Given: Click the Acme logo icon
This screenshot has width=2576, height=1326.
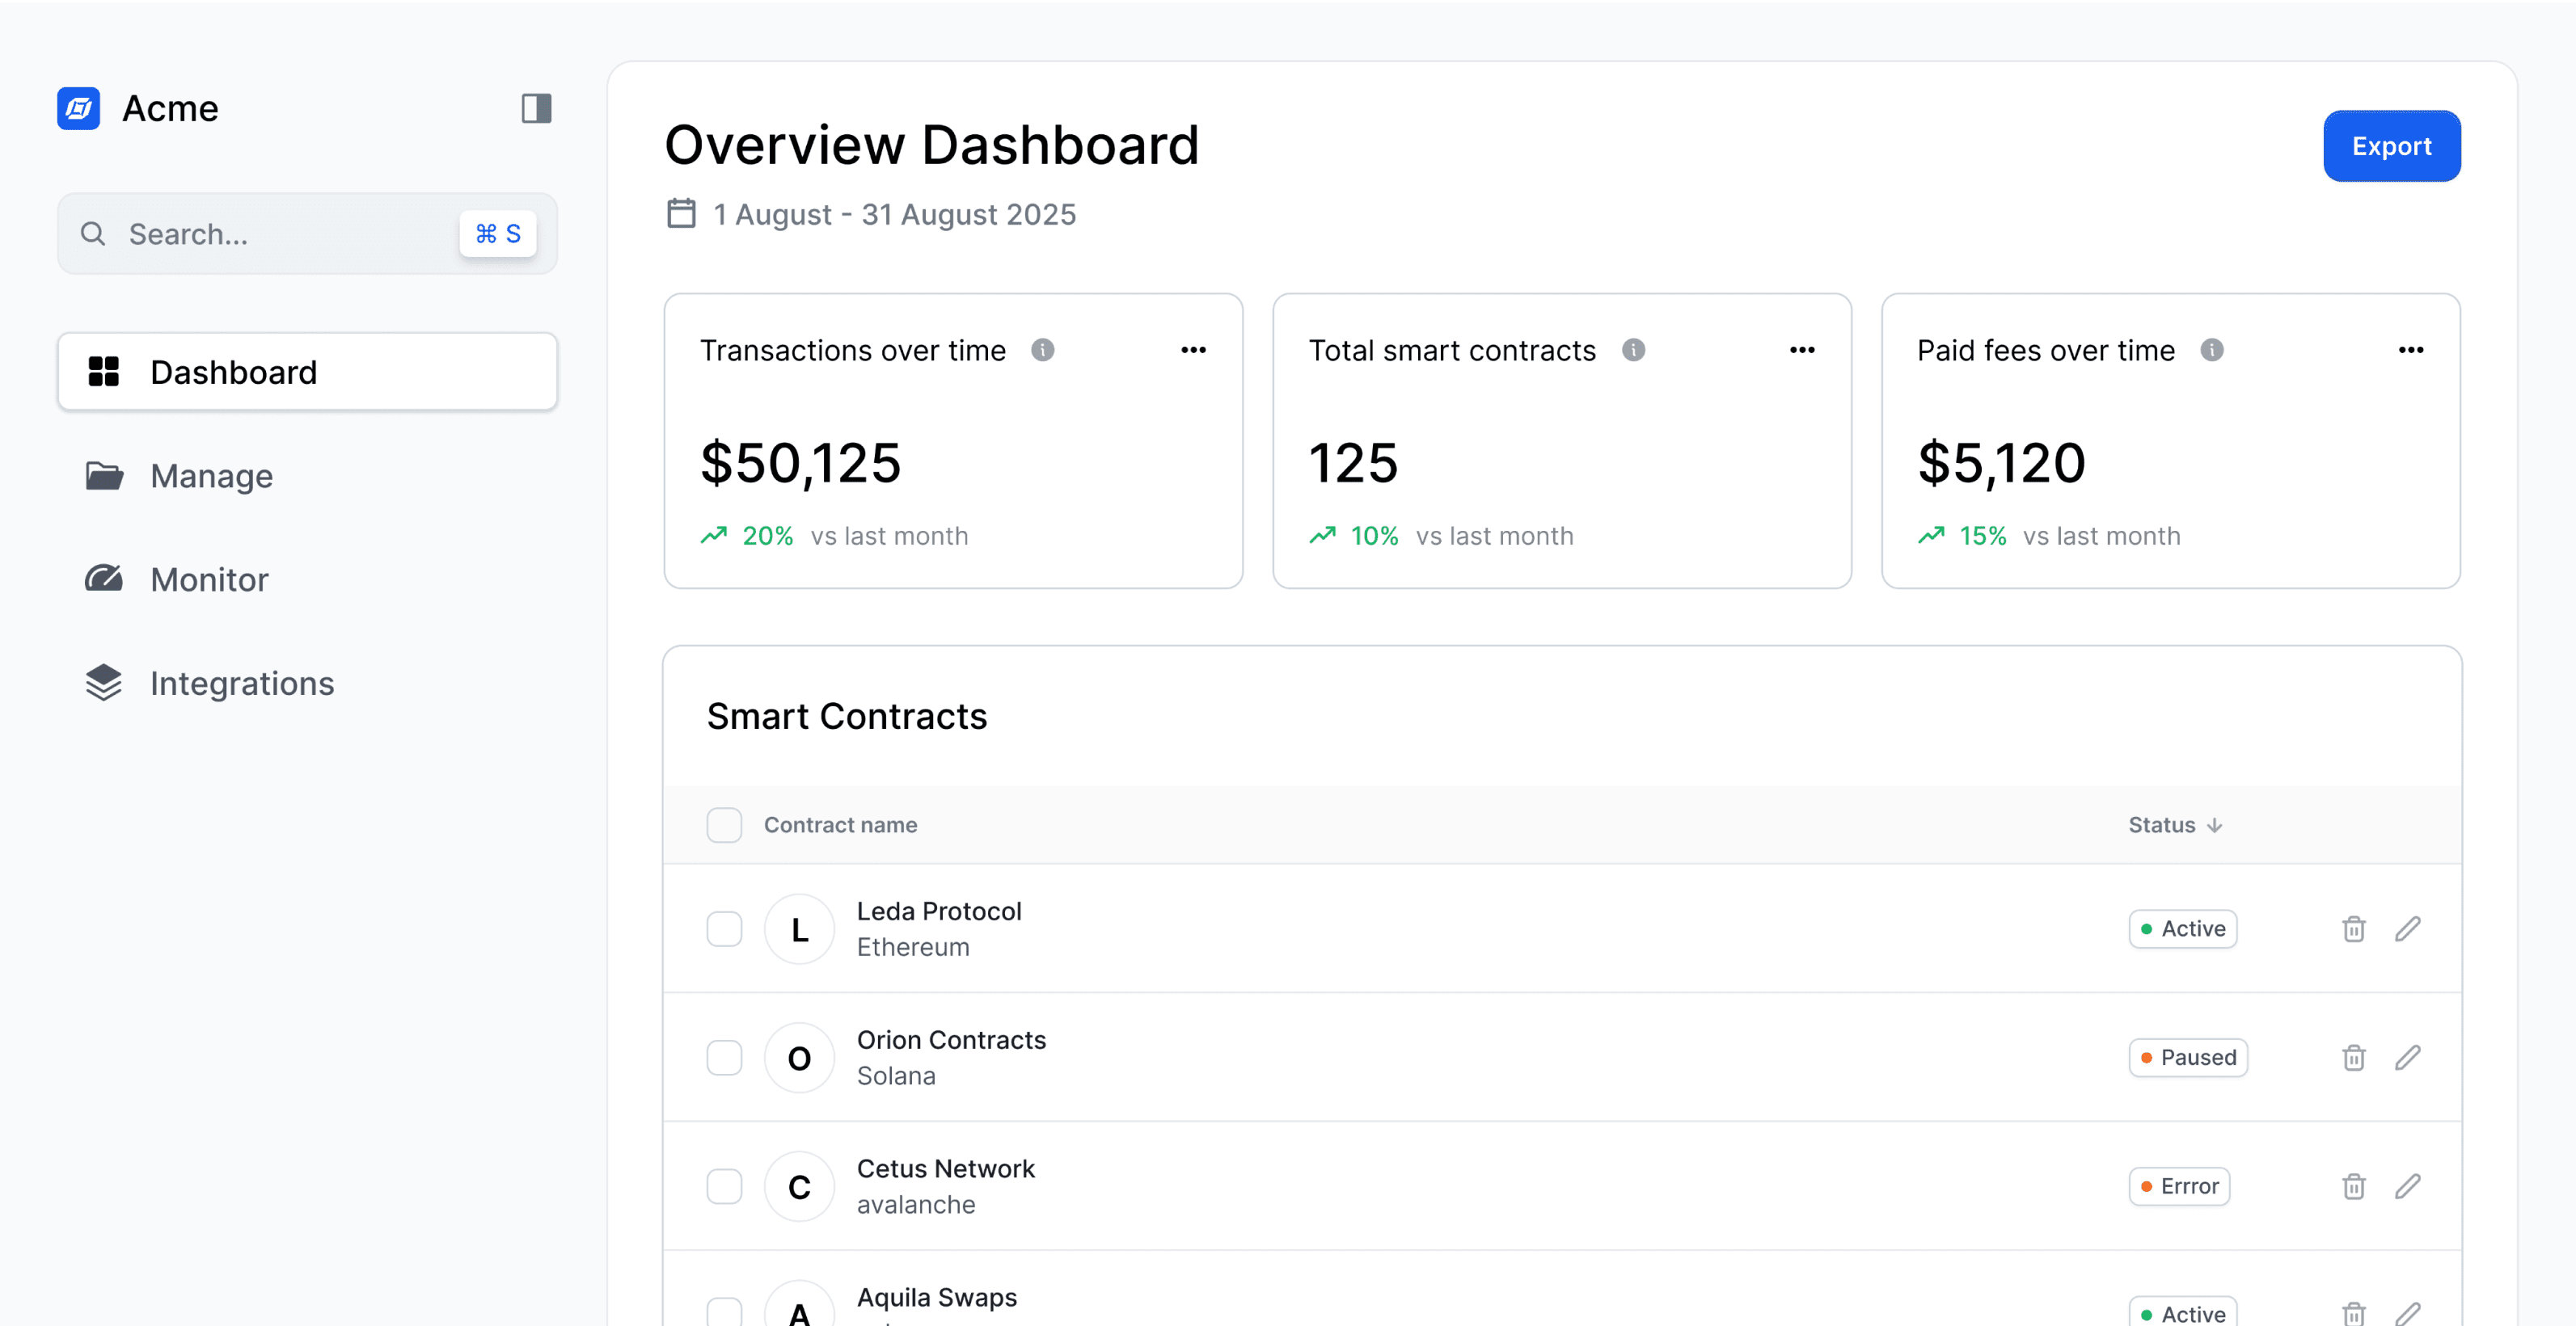Looking at the screenshot, I should 78,108.
